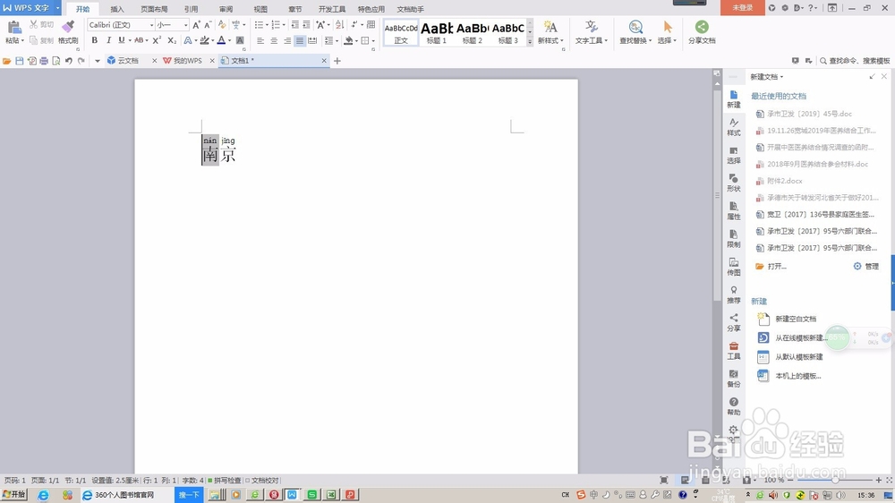Click the Windows 开始 Start button

tap(14, 494)
